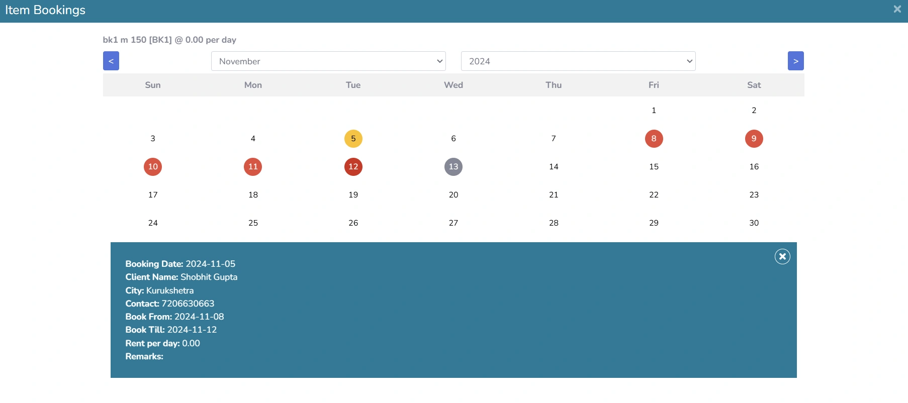
Task: Select date 25 in calendar
Action: [253, 223]
